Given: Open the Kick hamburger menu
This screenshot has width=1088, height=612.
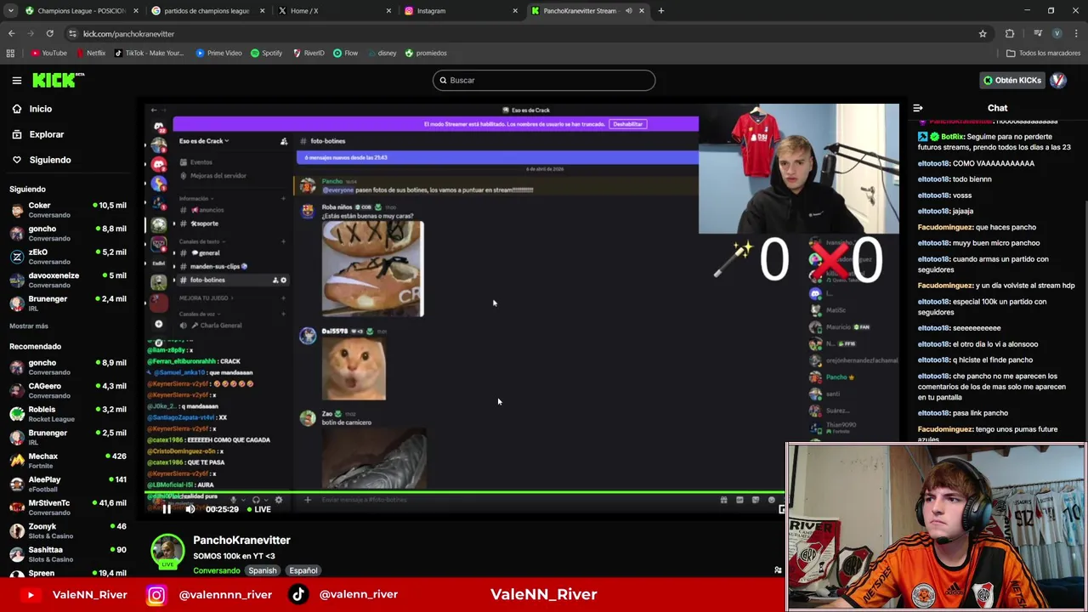Looking at the screenshot, I should [x=16, y=80].
